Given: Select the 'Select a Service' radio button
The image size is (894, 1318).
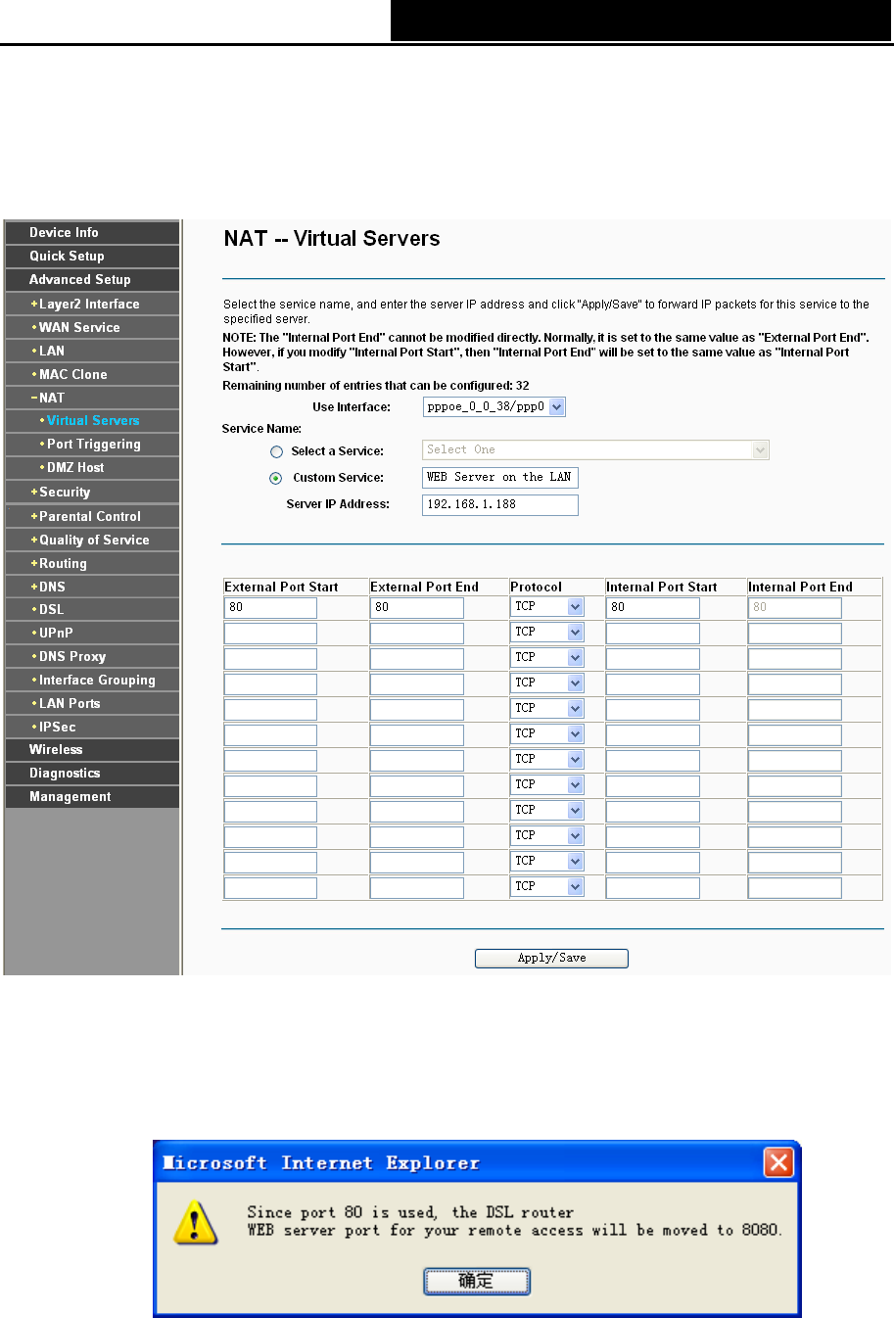Looking at the screenshot, I should [x=276, y=451].
